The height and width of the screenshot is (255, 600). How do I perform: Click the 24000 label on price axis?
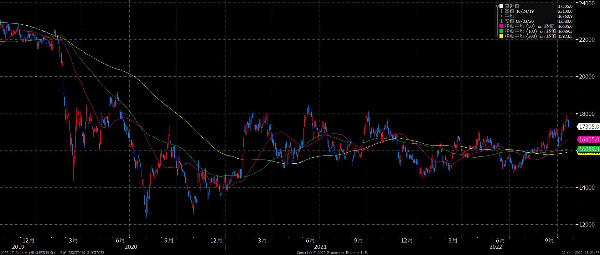(x=587, y=3)
